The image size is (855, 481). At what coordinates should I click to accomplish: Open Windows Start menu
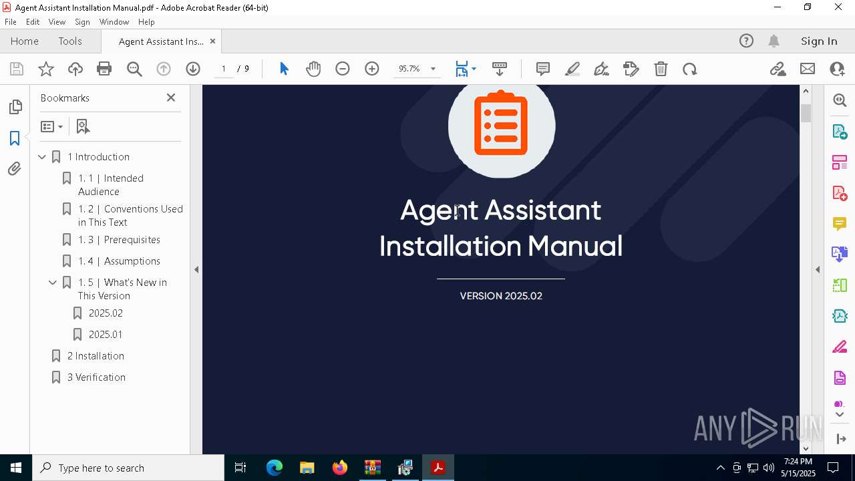(16, 468)
